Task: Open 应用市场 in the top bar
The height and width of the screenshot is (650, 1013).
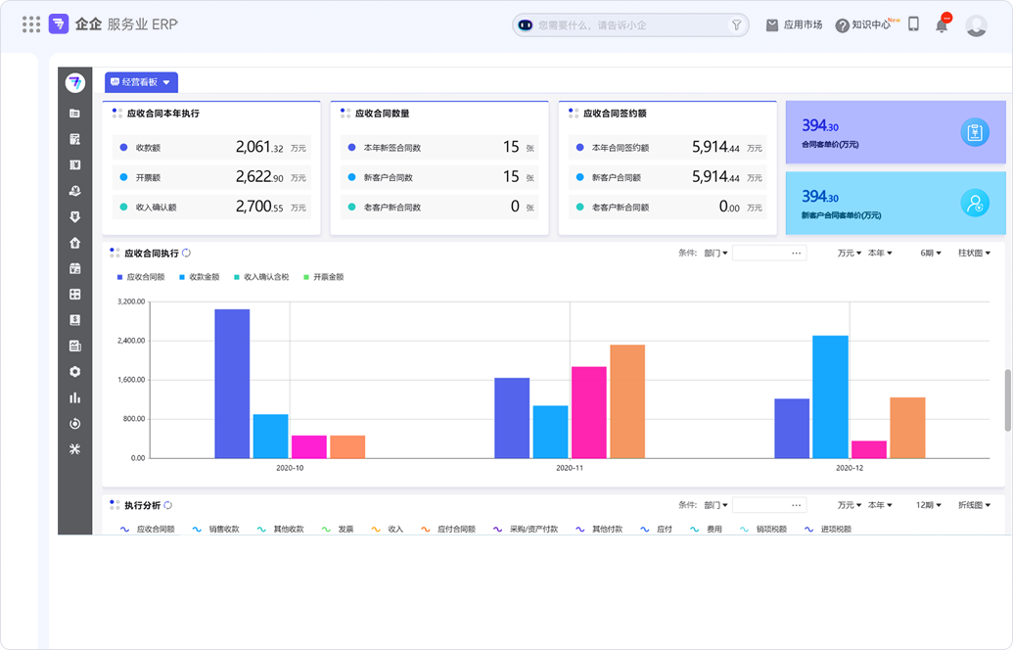Action: [x=794, y=25]
